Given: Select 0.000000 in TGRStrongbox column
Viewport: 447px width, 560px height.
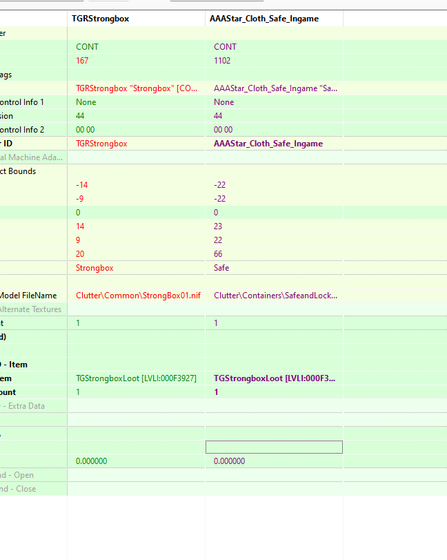Looking at the screenshot, I should [x=91, y=461].
